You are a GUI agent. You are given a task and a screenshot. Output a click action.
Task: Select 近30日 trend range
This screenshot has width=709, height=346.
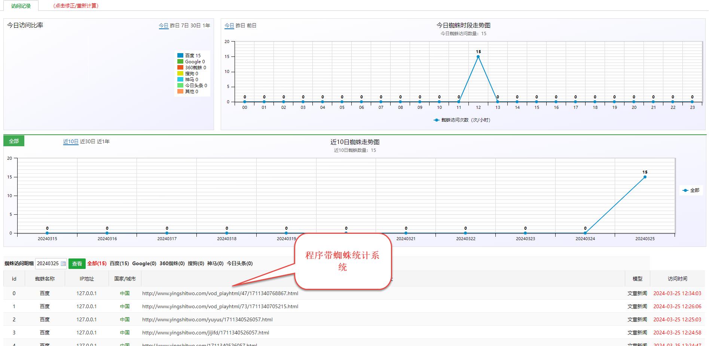[x=88, y=141]
